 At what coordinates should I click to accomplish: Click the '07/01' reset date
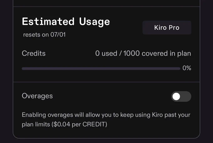click(x=58, y=35)
